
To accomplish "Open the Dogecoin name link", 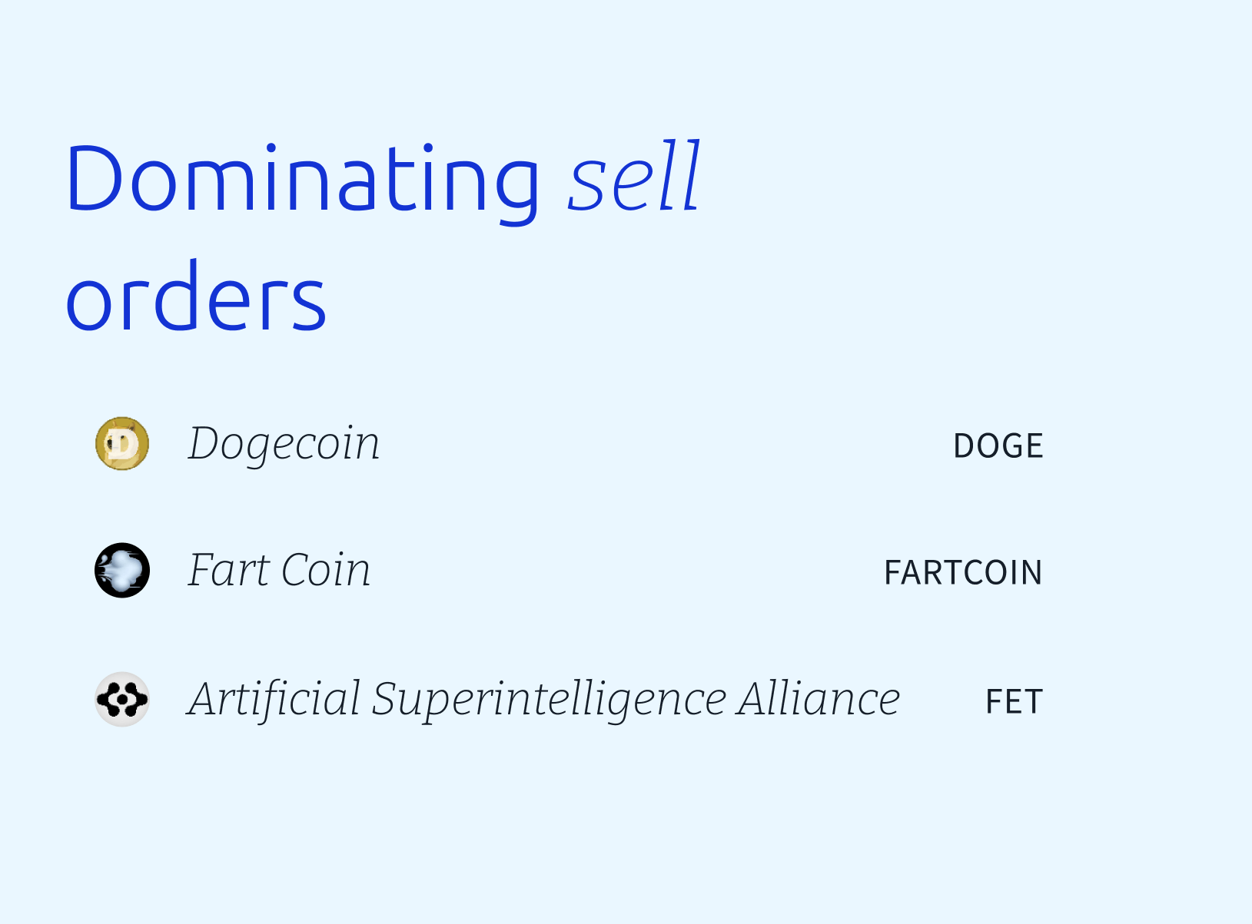I will (x=284, y=445).
